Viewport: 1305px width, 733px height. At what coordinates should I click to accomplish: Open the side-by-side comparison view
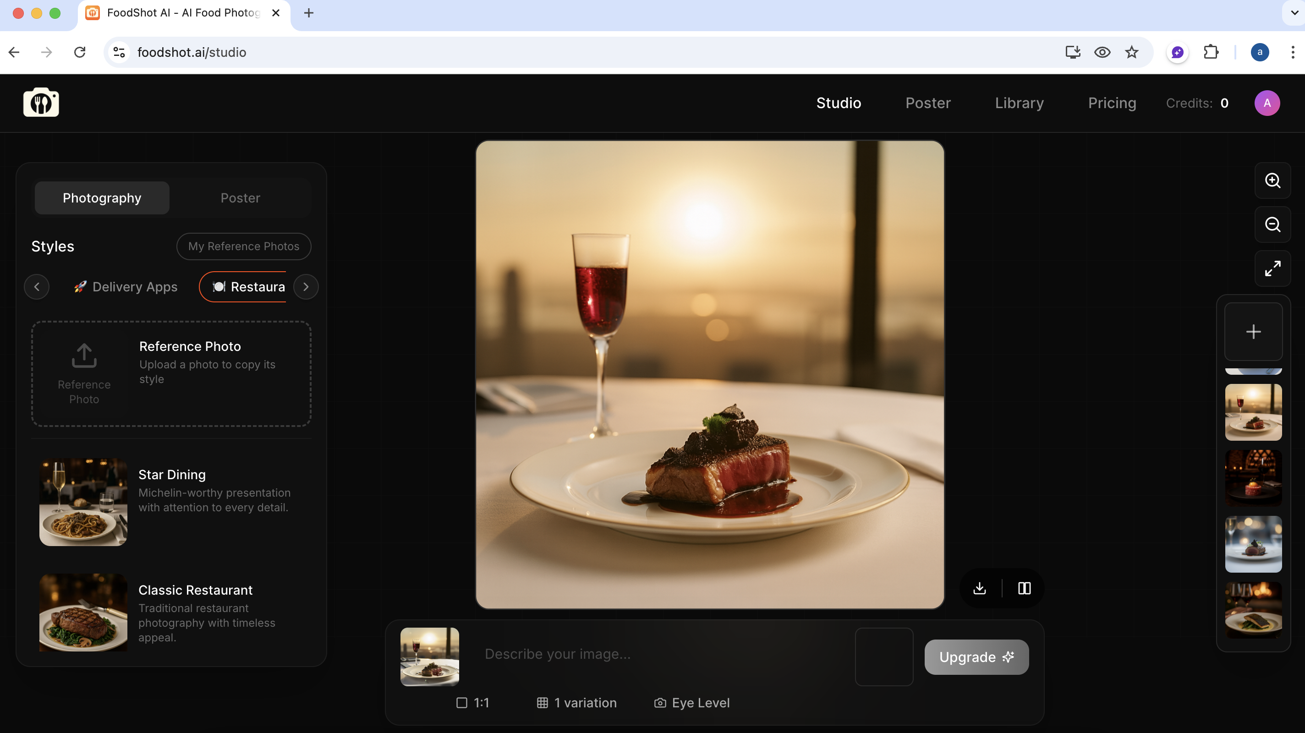pyautogui.click(x=1024, y=588)
